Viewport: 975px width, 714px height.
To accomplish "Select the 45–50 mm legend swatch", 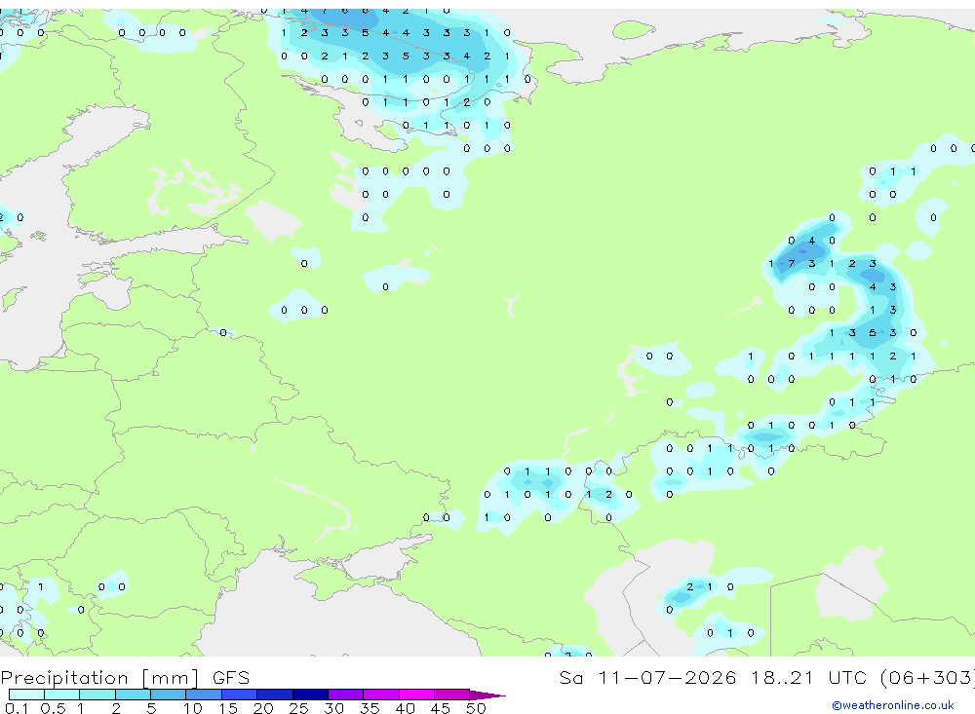I will (x=451, y=695).
